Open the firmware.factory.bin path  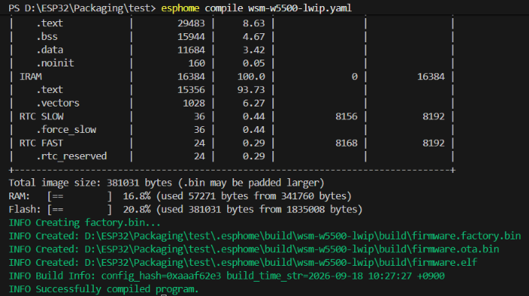[x=303, y=236]
